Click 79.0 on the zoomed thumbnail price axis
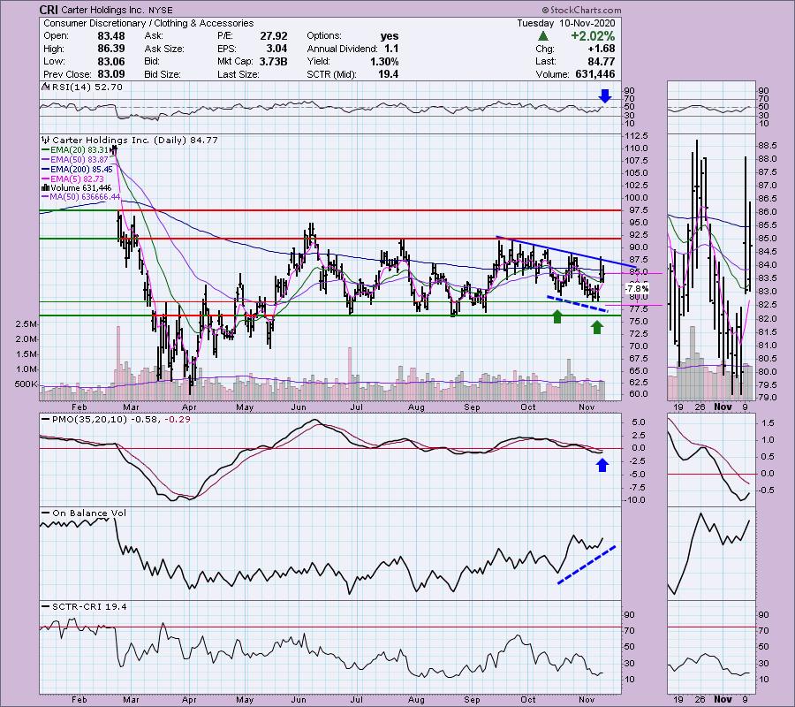Image resolution: width=795 pixels, height=707 pixels. tap(767, 398)
